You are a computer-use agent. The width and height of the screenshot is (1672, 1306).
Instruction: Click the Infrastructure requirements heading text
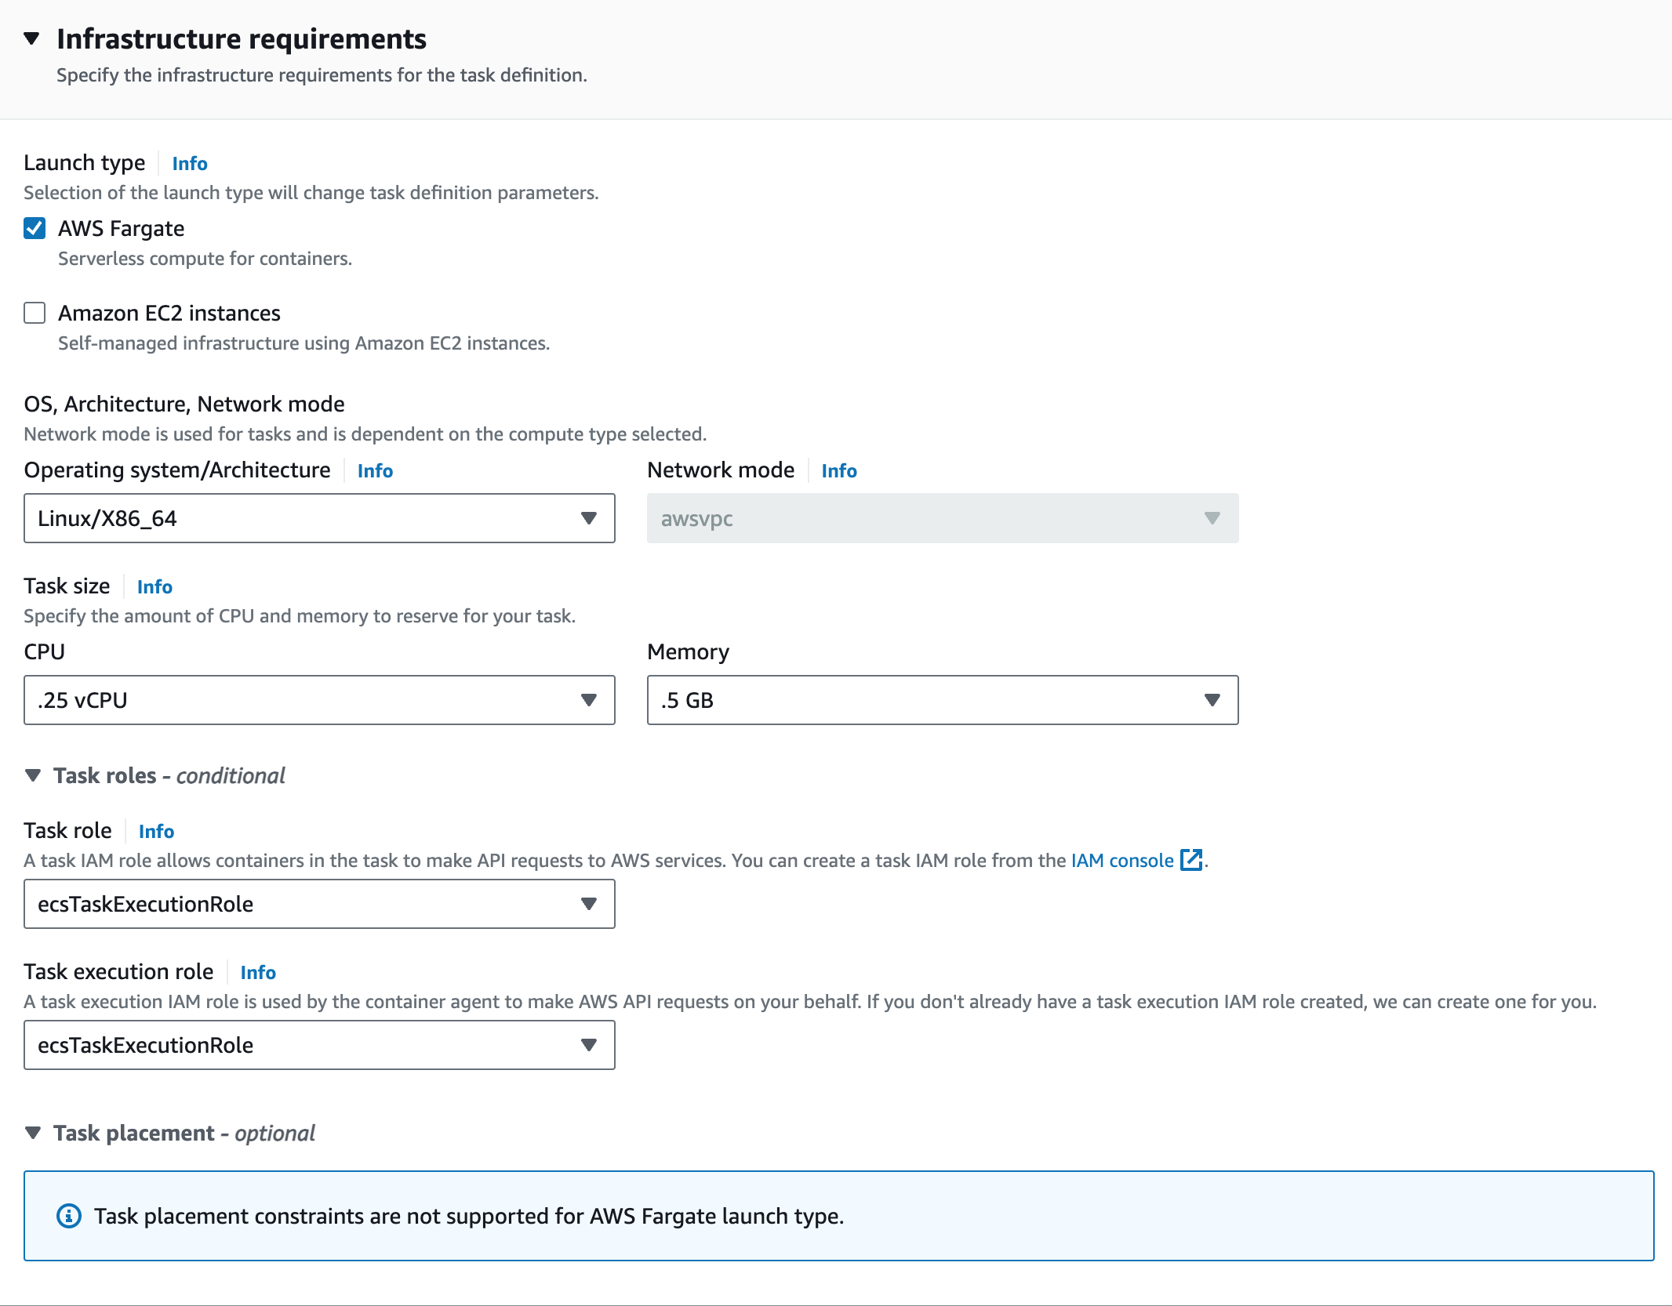point(242,38)
